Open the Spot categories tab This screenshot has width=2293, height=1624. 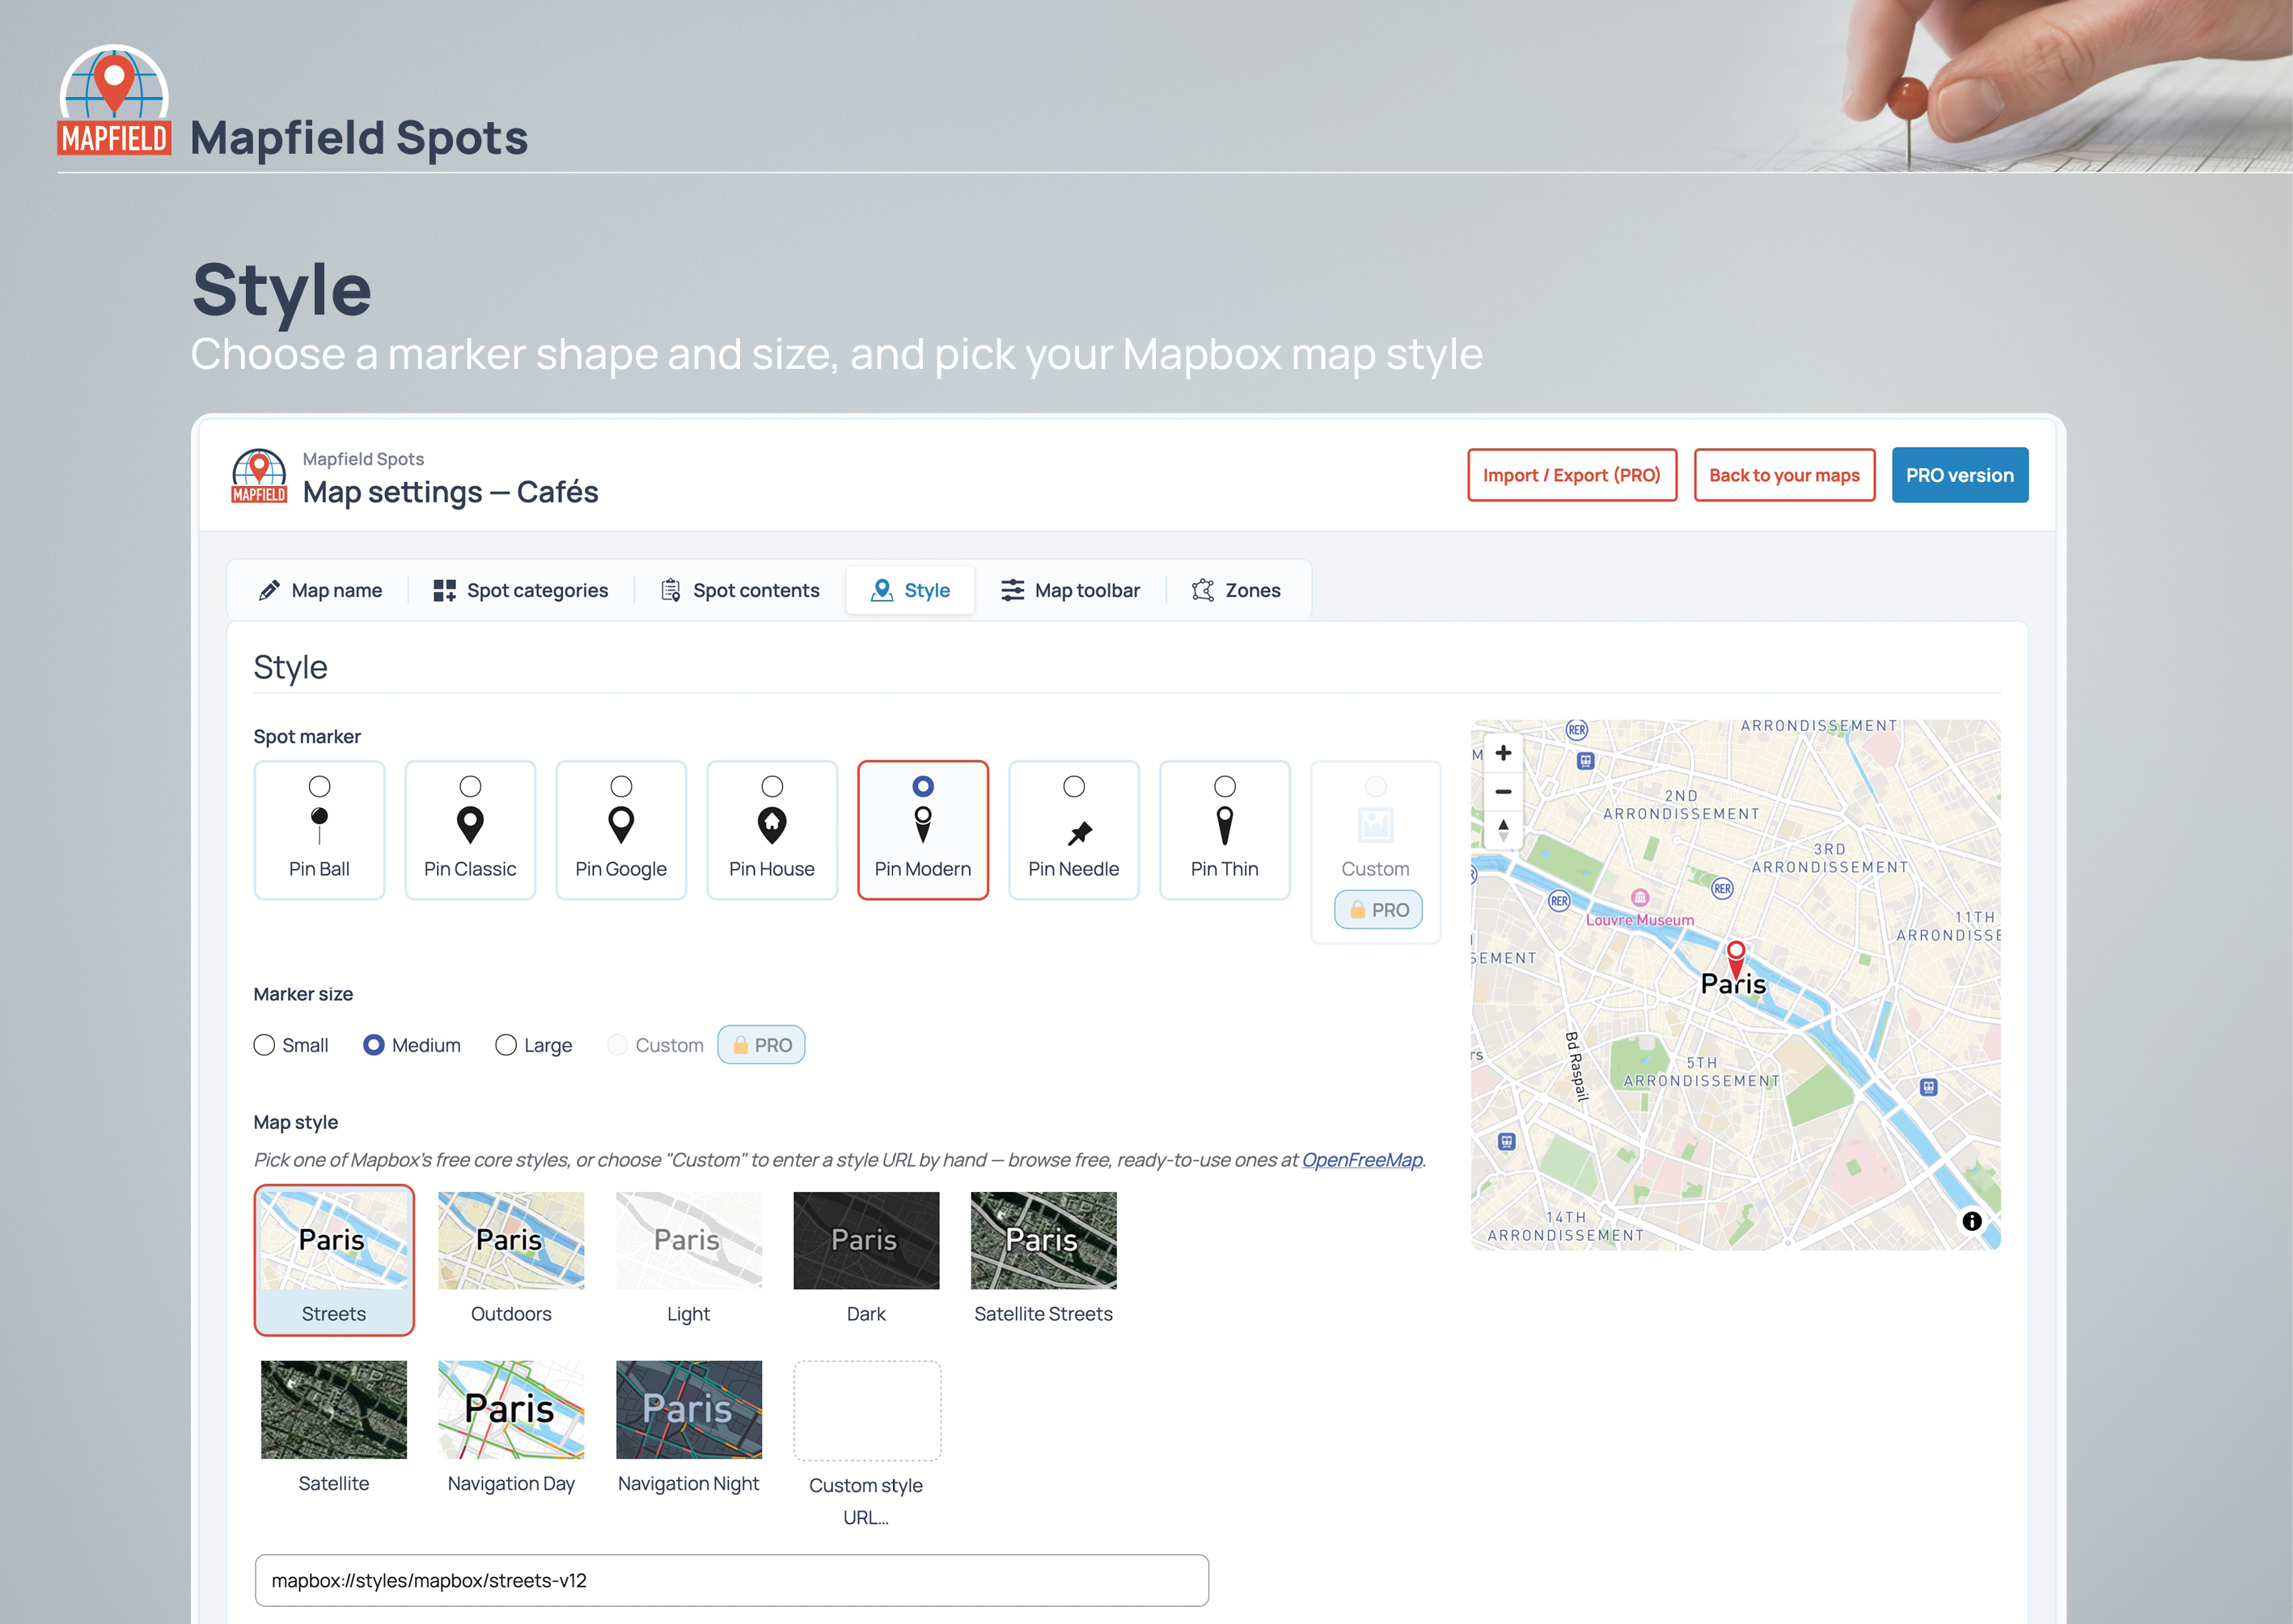(x=521, y=590)
